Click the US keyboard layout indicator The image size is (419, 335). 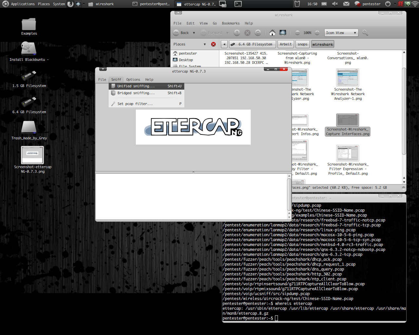[x=324, y=4]
